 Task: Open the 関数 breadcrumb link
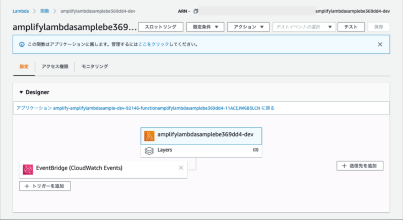click(45, 11)
